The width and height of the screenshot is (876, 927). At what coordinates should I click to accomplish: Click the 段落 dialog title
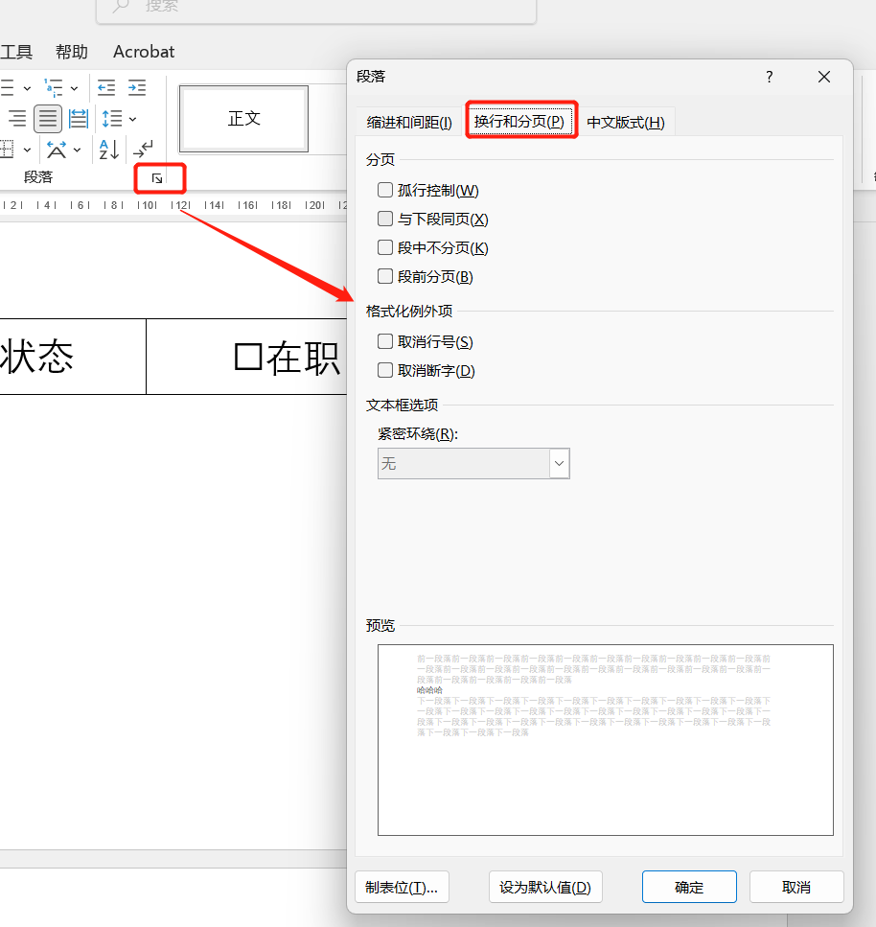pos(371,77)
